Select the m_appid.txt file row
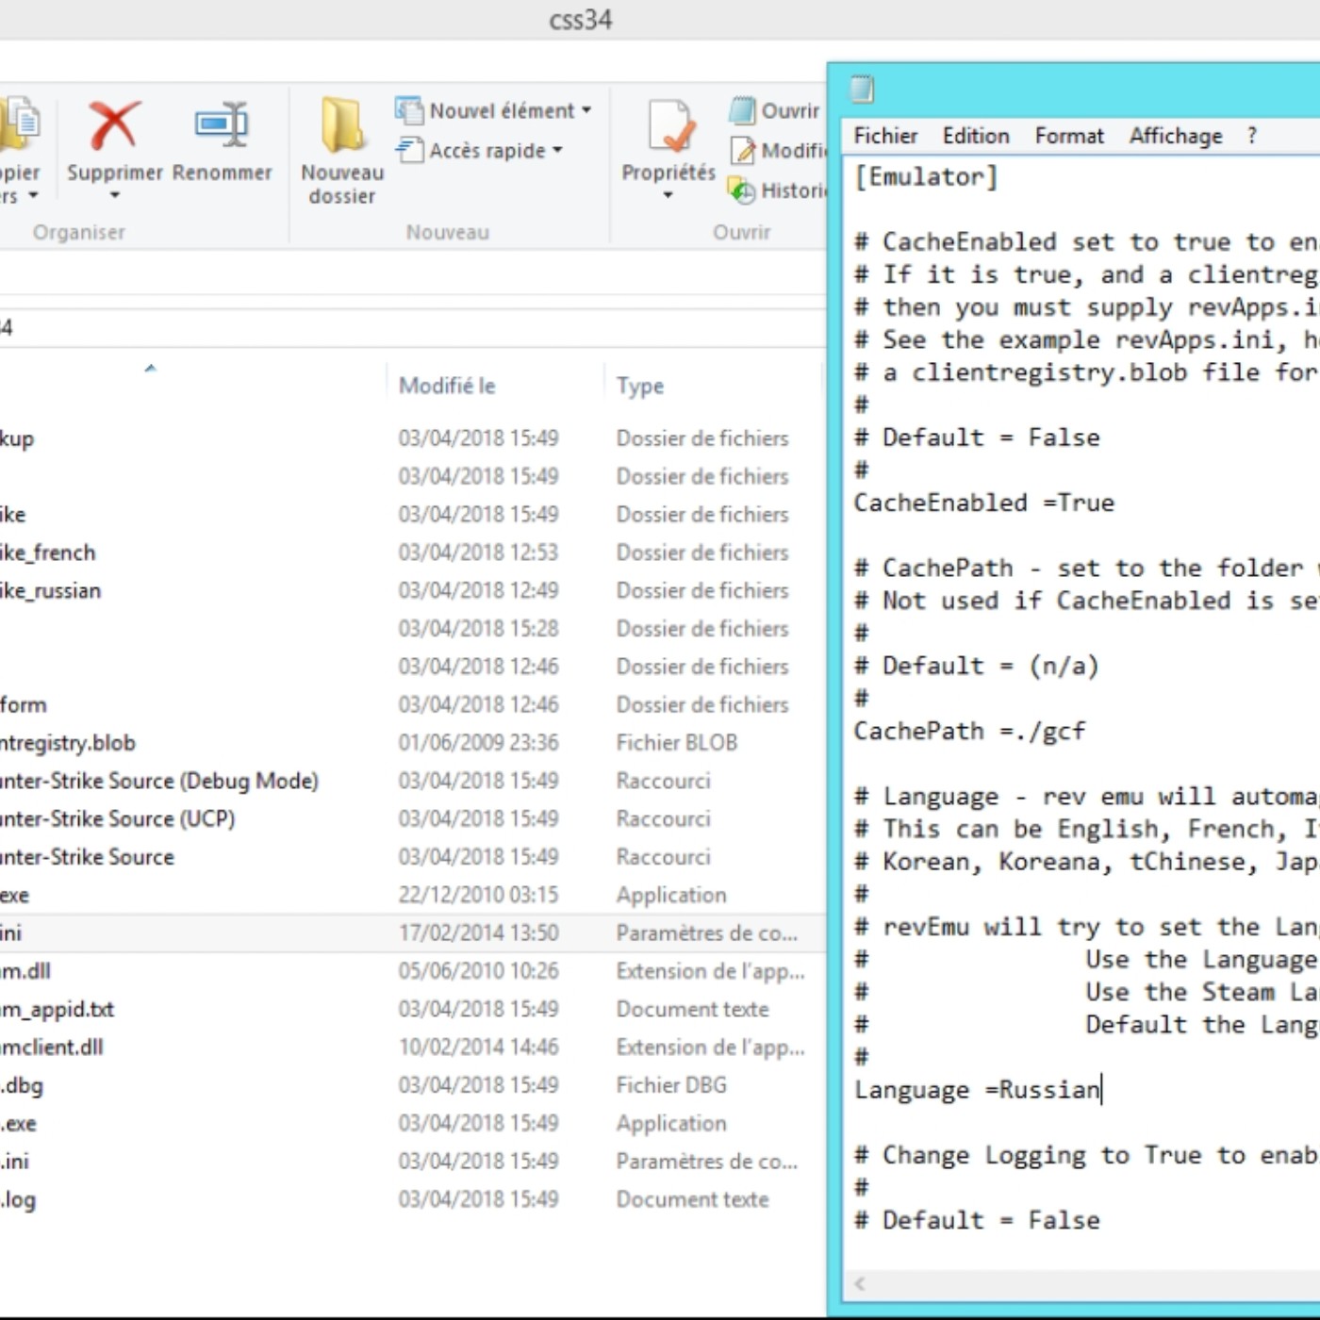The height and width of the screenshot is (1320, 1320). pyautogui.click(x=411, y=1009)
